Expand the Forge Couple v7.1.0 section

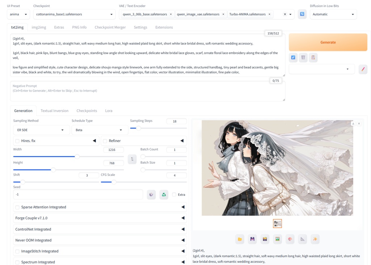100,218
